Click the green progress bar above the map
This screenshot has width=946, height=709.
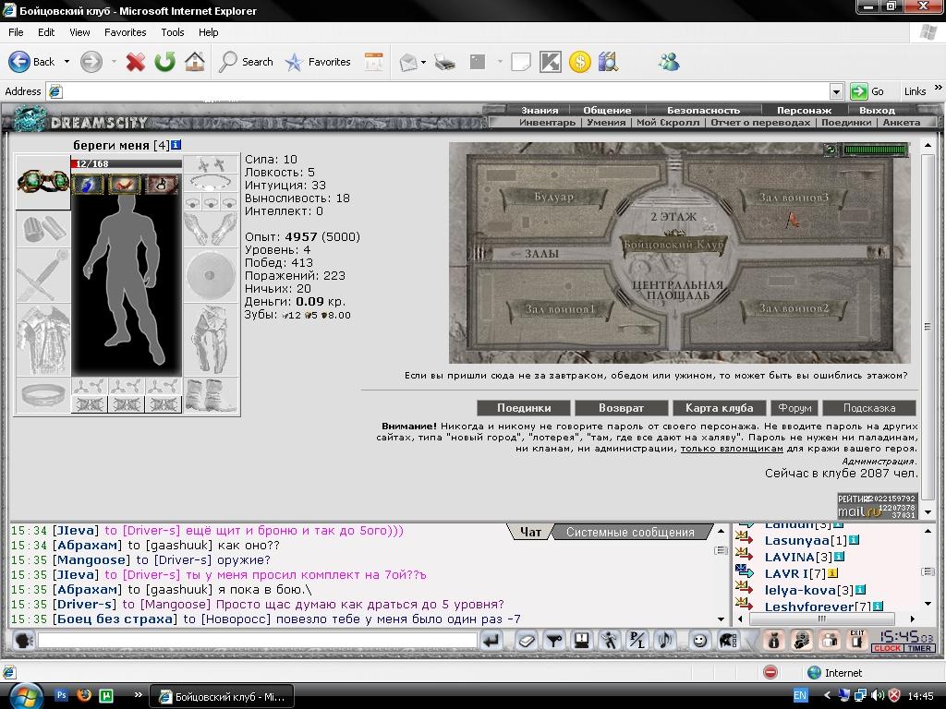[x=876, y=150]
